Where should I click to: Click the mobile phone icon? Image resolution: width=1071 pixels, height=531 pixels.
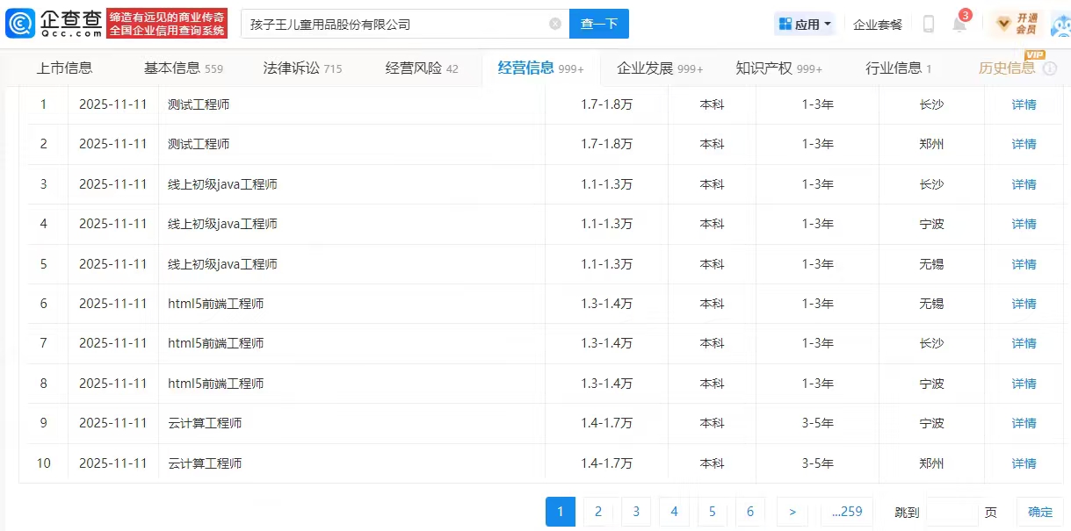tap(929, 25)
